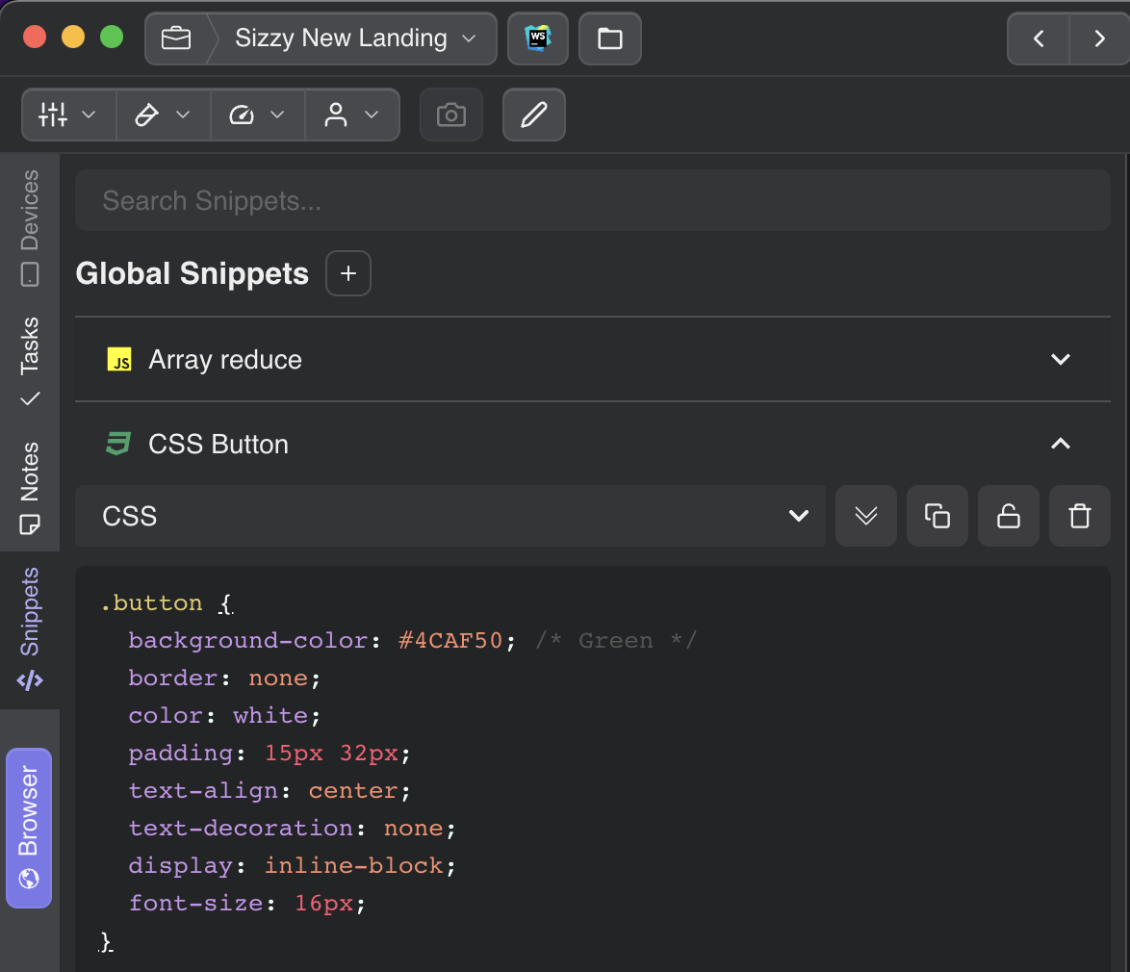Open the CSS language dropdown
1130x972 pixels.
pyautogui.click(x=449, y=516)
